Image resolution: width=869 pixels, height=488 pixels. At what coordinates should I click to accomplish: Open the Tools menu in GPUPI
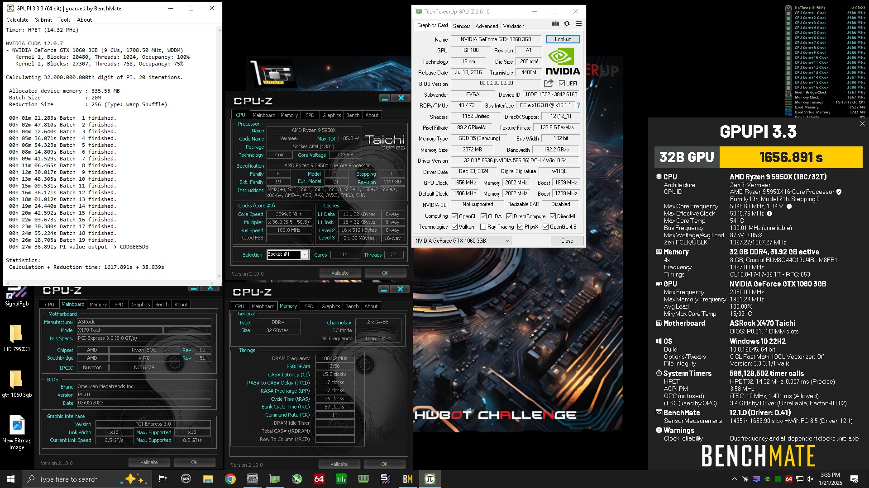[64, 20]
